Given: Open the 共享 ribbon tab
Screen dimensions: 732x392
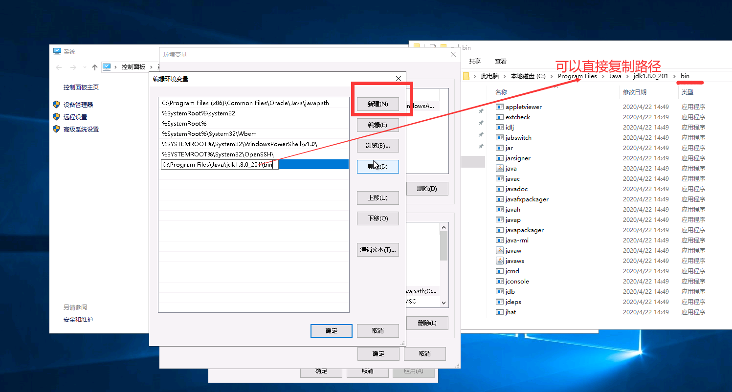Looking at the screenshot, I should coord(474,62).
